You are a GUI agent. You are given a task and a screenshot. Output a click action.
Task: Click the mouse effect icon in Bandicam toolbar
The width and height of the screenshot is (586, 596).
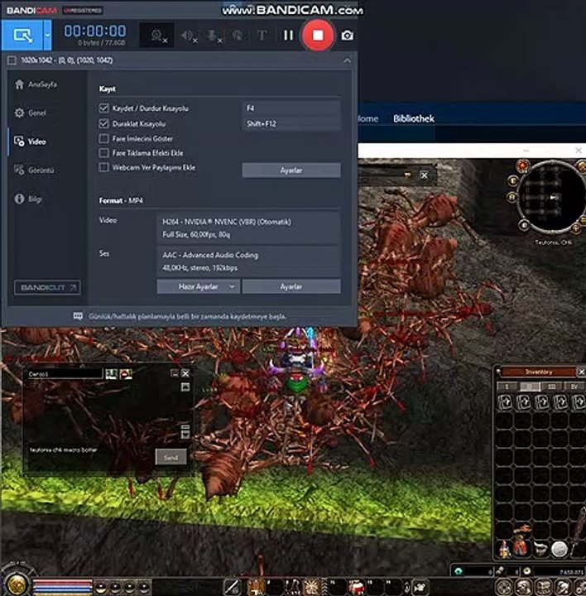(x=238, y=36)
